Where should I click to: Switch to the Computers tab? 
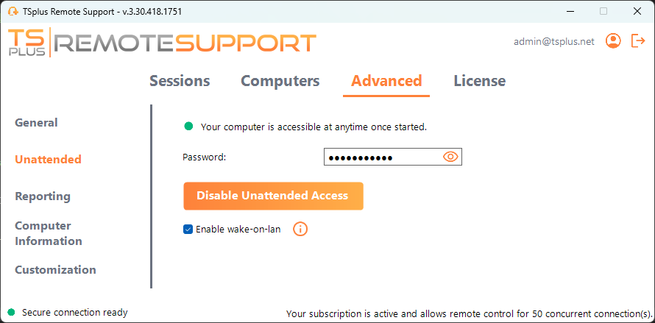click(280, 81)
